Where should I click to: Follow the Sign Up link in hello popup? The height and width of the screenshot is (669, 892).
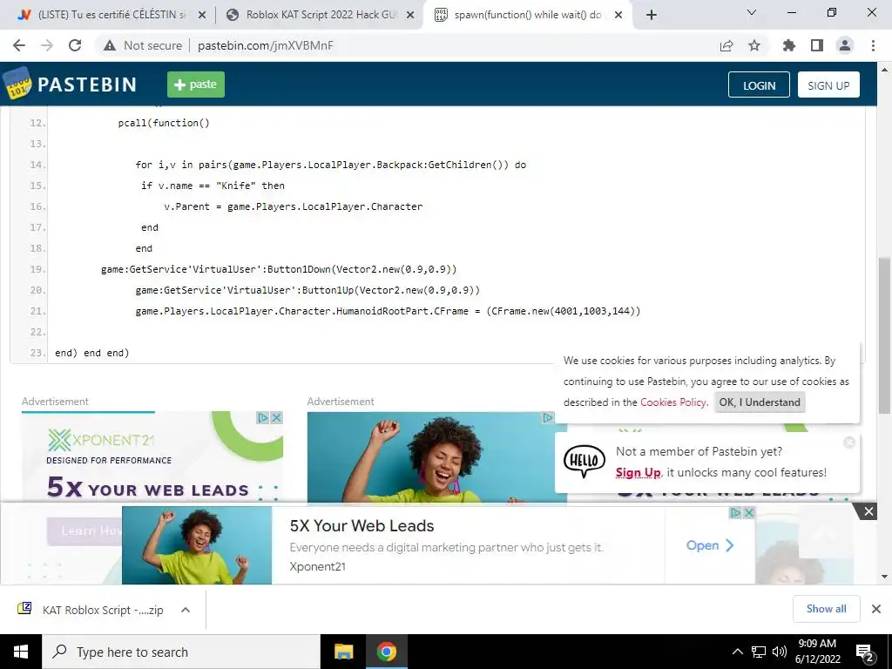(x=638, y=473)
